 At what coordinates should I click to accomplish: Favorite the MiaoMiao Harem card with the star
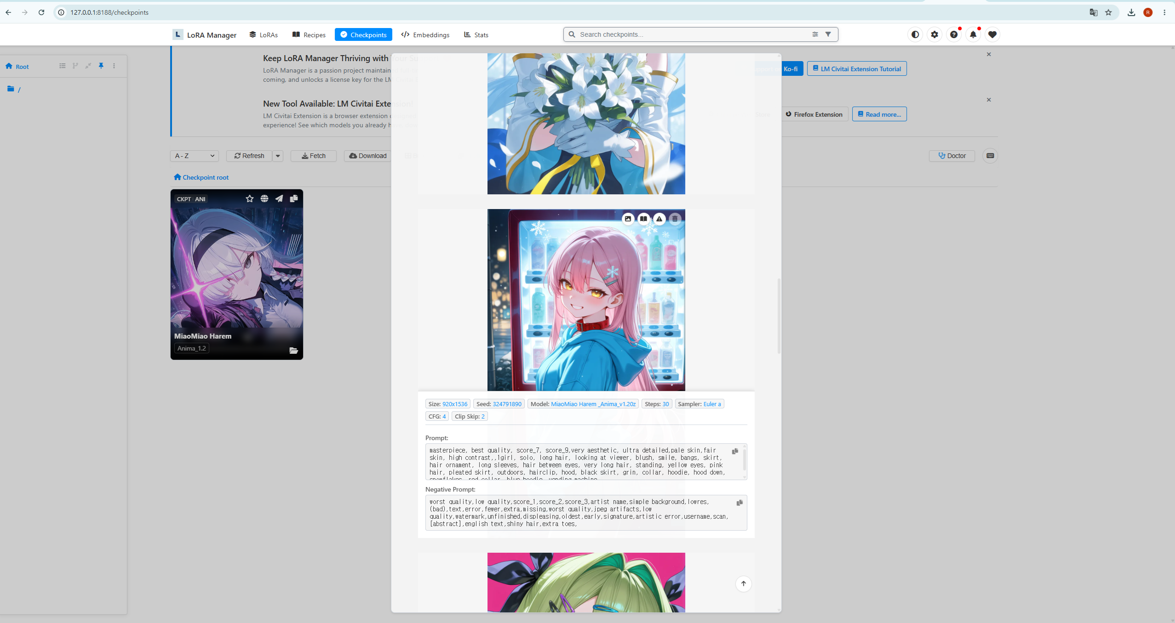click(x=250, y=198)
